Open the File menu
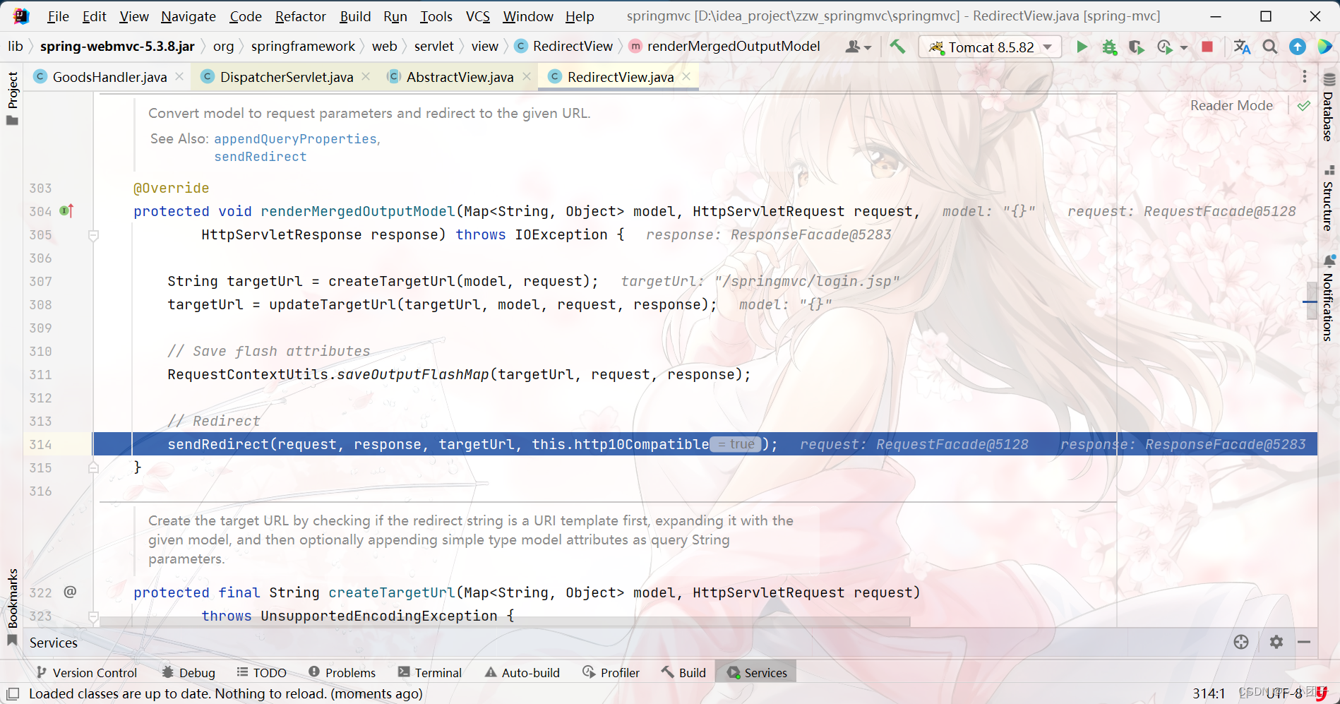 coord(58,16)
